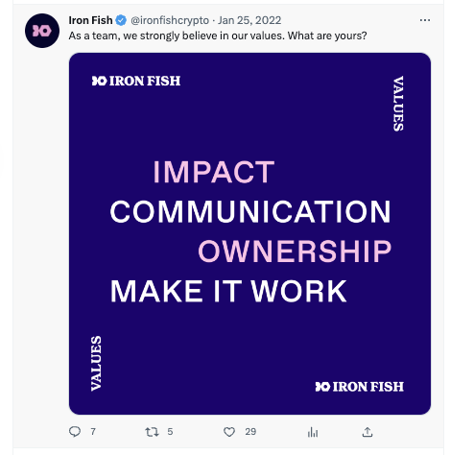Click the tweet text about values
This screenshot has width=450, height=455.
(x=218, y=36)
